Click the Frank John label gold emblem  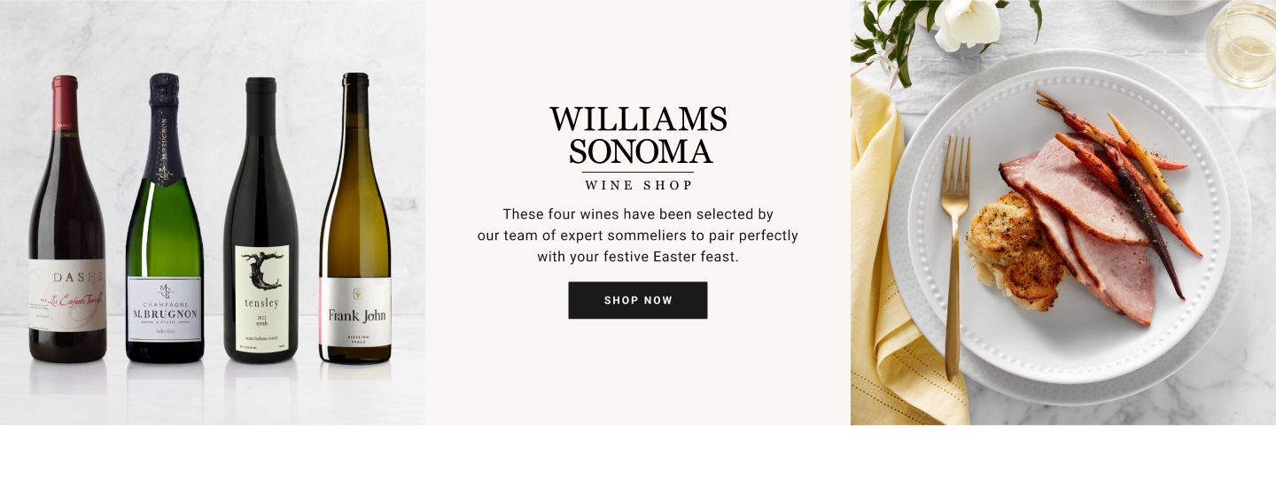[356, 293]
